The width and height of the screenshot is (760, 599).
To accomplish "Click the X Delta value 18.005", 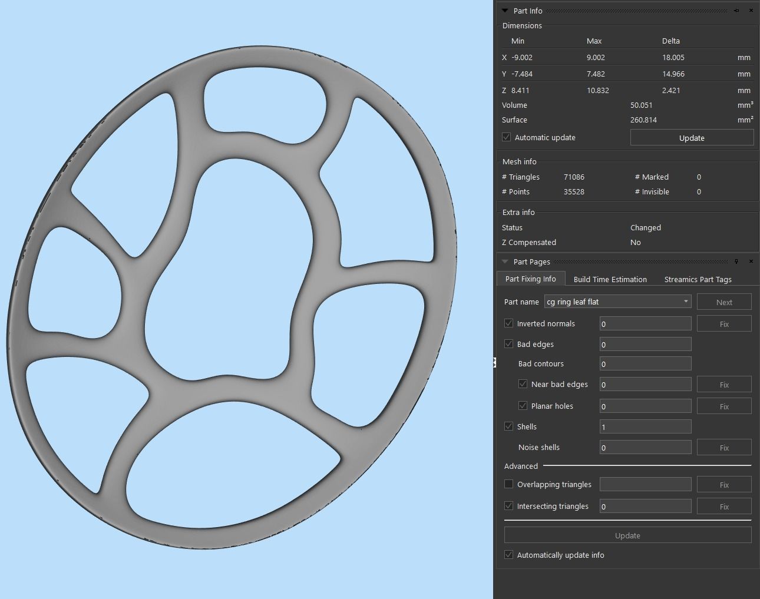I will [x=673, y=57].
